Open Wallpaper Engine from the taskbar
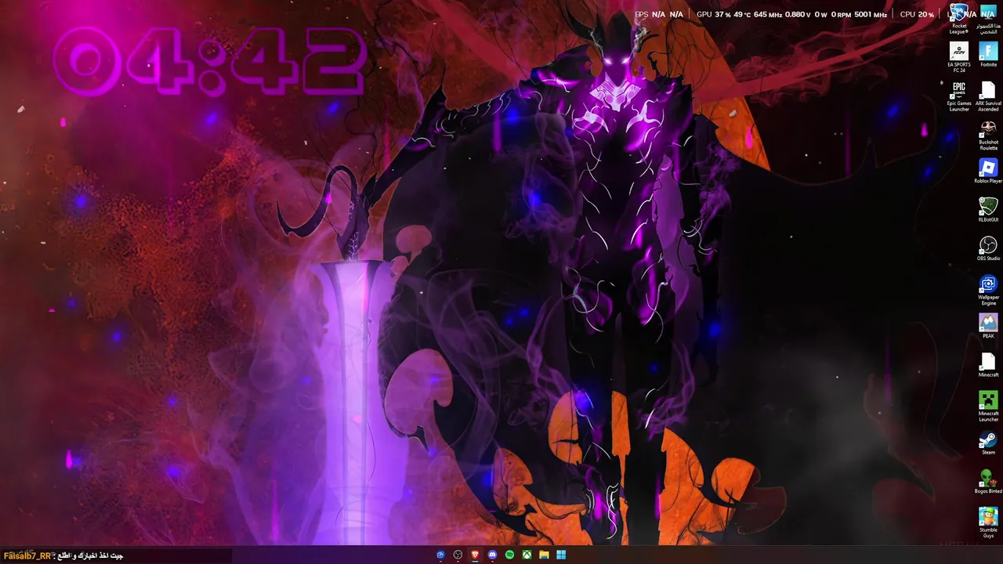Screen dimensions: 1003x564 (440, 555)
